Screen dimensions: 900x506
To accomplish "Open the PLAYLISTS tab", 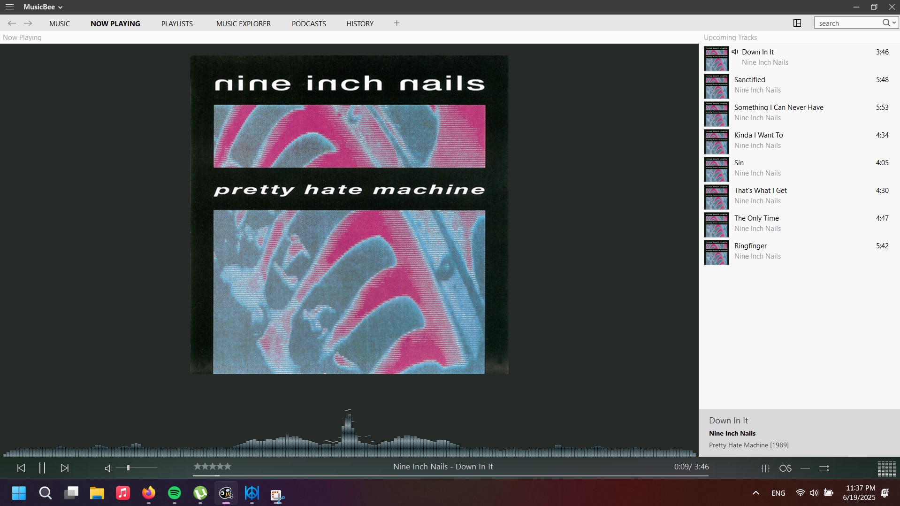I will pyautogui.click(x=177, y=23).
